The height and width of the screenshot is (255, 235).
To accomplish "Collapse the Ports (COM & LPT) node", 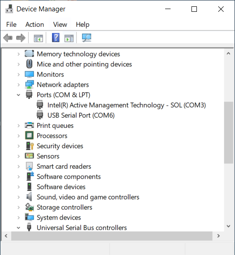I will (19, 95).
